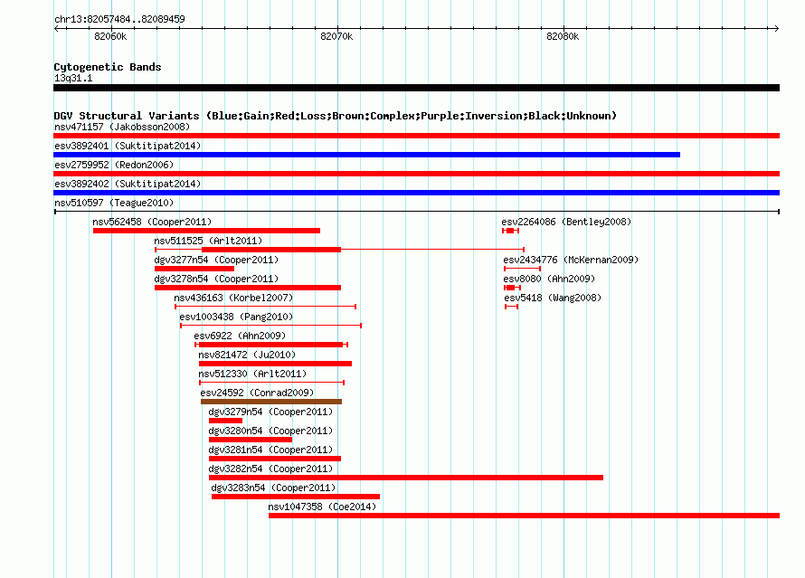Select dgv3279n54 (Cooper2011) label

(x=270, y=412)
